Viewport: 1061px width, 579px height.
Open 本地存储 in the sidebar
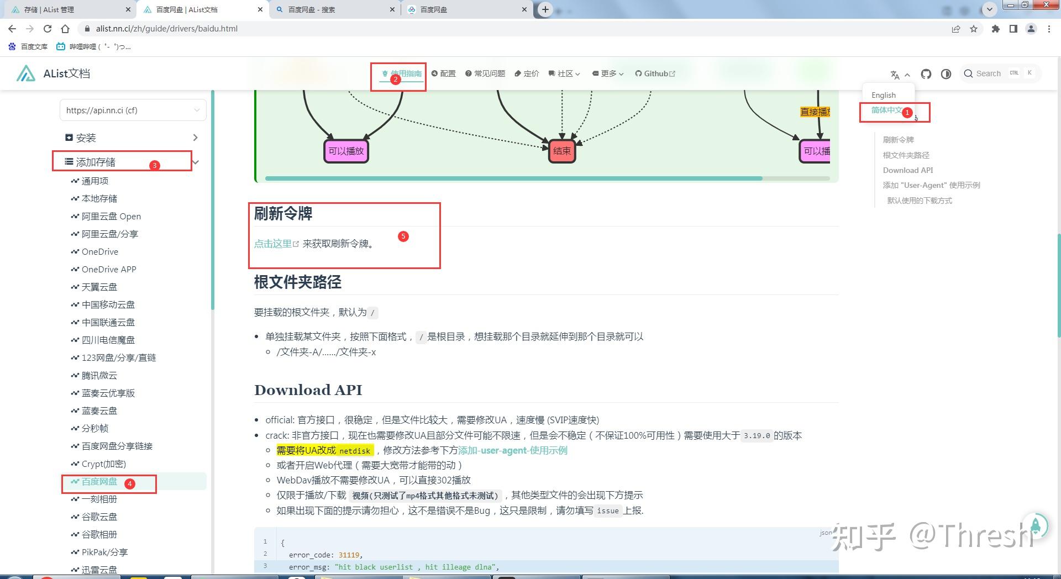(x=99, y=198)
